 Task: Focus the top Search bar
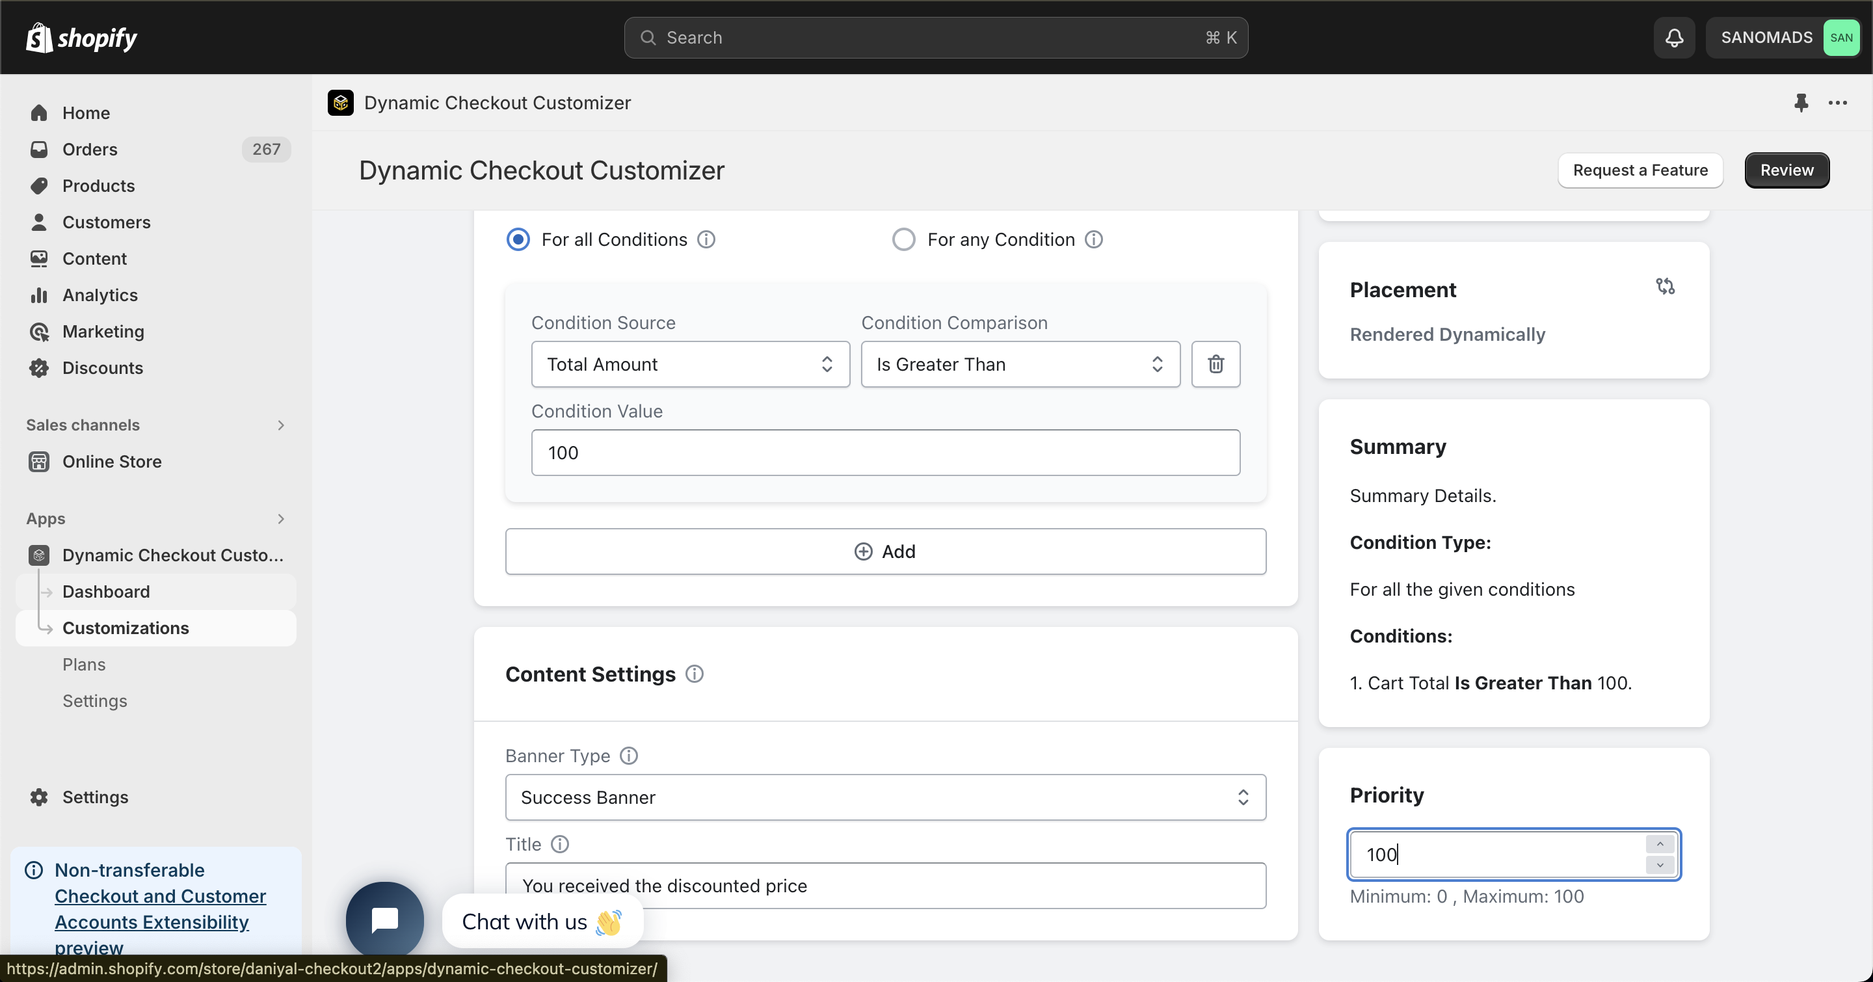(x=936, y=38)
